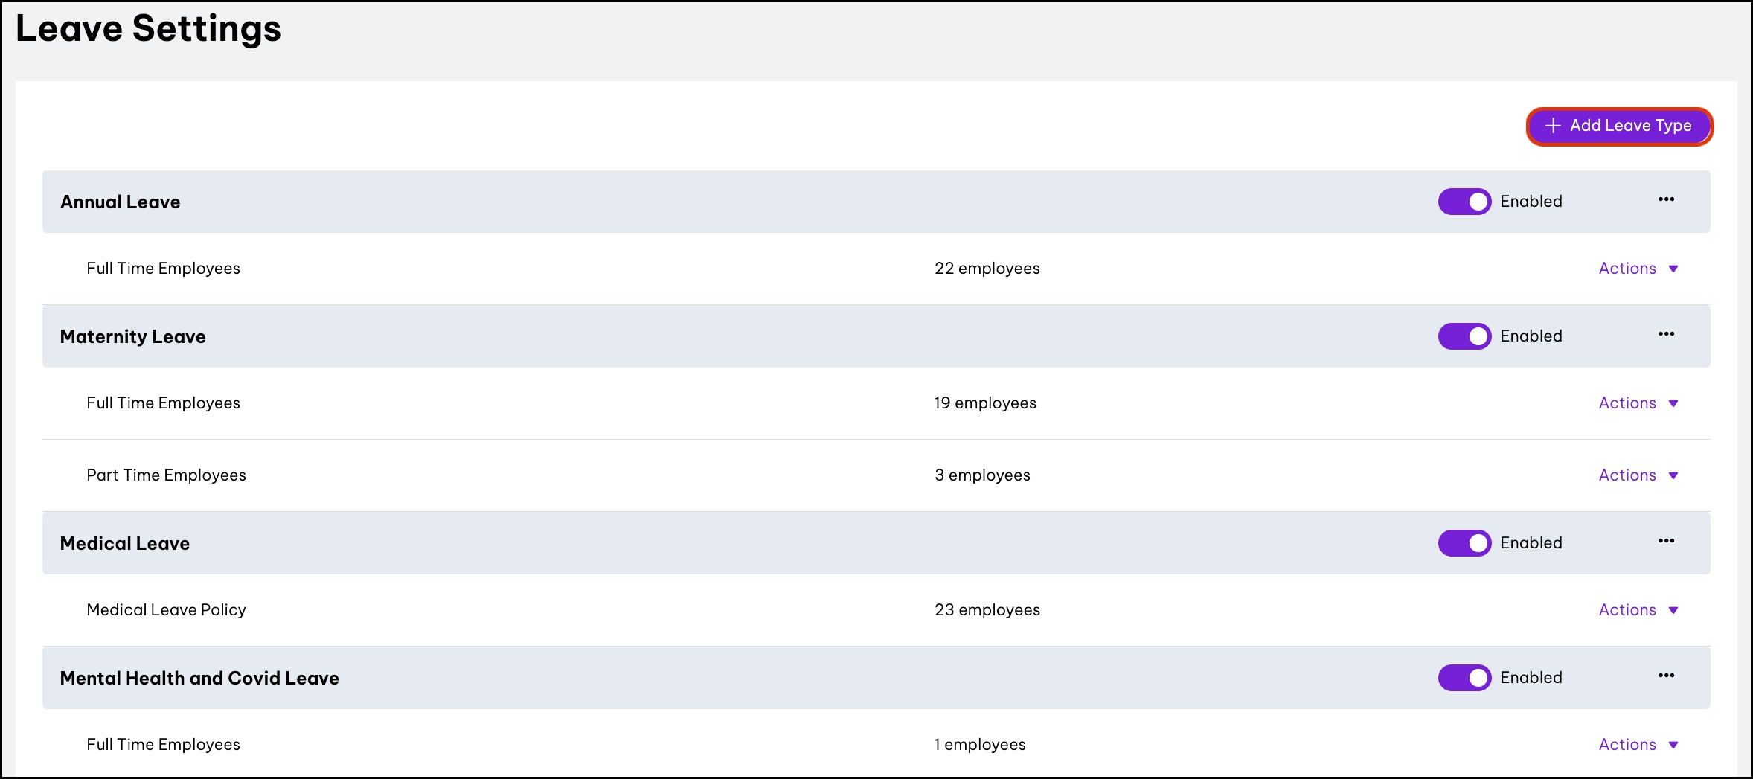1753x779 pixels.
Task: Click the Medical Leave Policy name
Action: pos(166,610)
